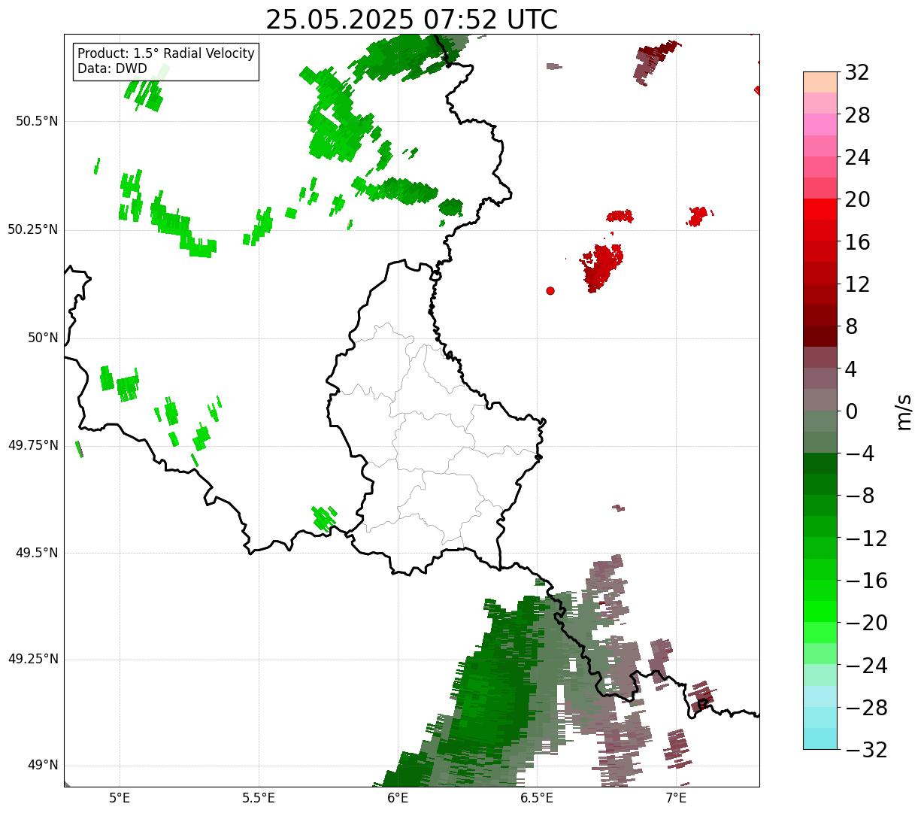Click the colorbar tick label 12
This screenshot has width=921, height=813.
coord(857,284)
